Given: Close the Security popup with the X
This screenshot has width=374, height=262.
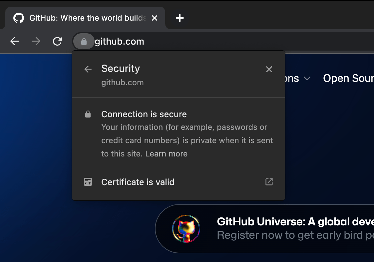Looking at the screenshot, I should [269, 69].
